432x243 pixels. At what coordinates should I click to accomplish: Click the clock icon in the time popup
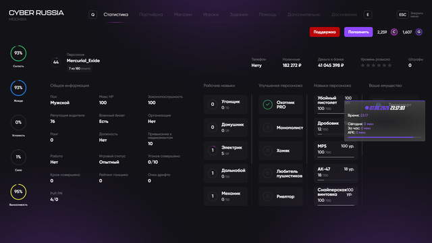367,108
